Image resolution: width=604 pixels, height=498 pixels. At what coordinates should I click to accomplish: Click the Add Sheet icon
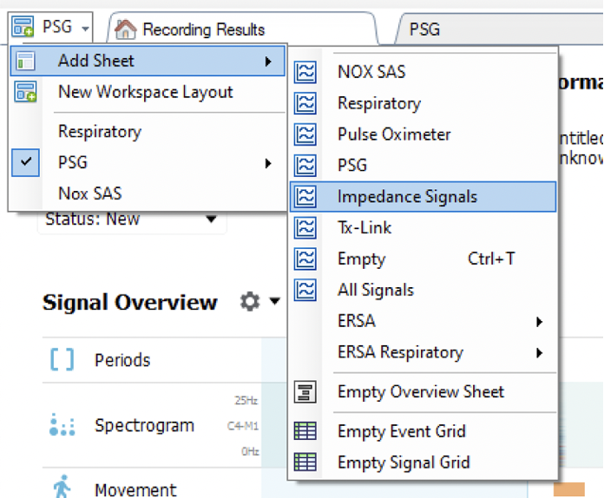click(x=25, y=61)
